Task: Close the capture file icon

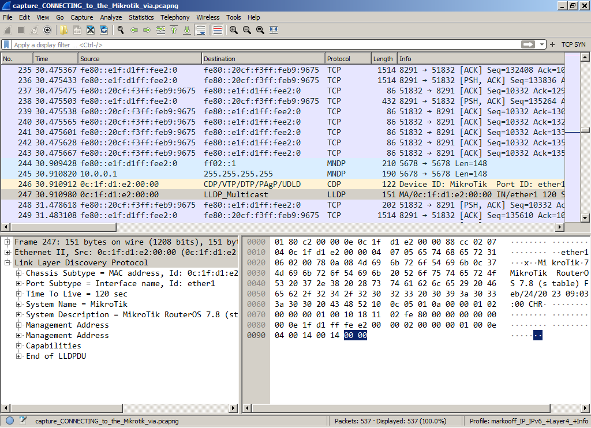Action: click(x=91, y=30)
